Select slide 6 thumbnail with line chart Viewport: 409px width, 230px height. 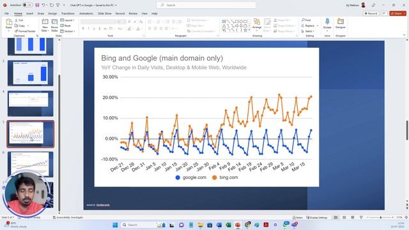click(31, 164)
